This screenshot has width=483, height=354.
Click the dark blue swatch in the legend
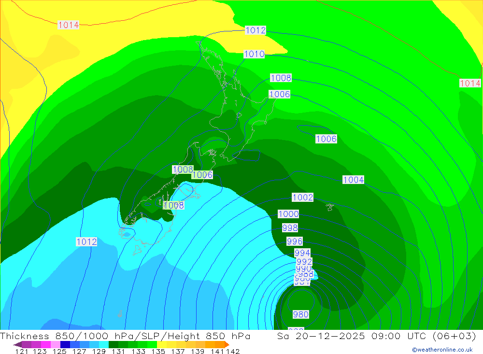tap(65, 344)
